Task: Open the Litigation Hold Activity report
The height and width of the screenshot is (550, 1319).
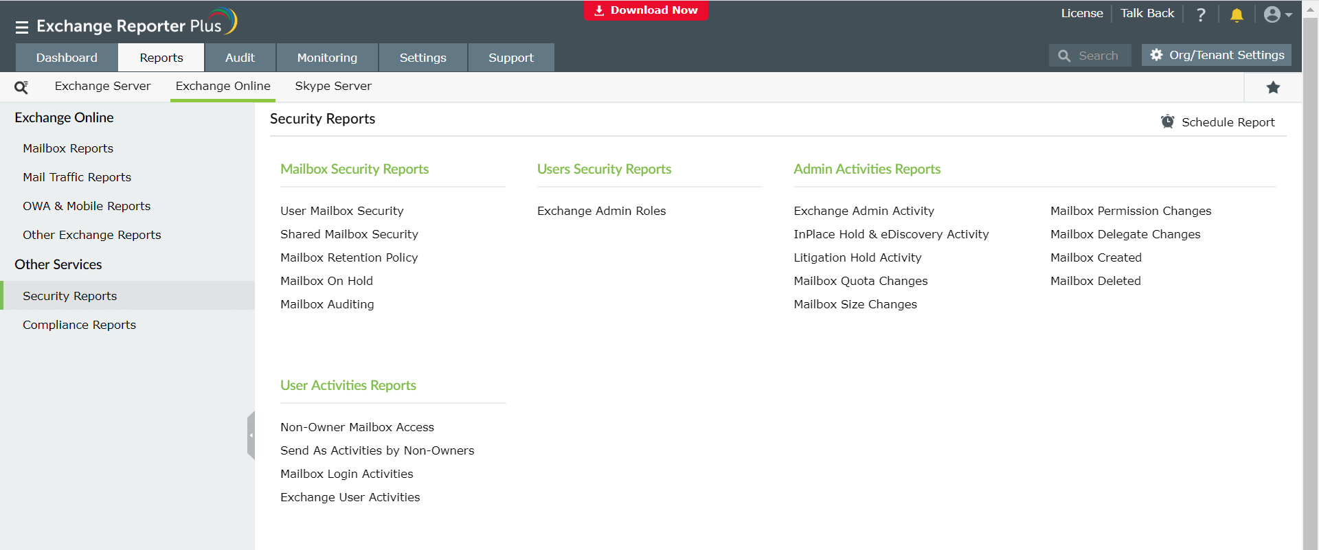Action: click(857, 257)
